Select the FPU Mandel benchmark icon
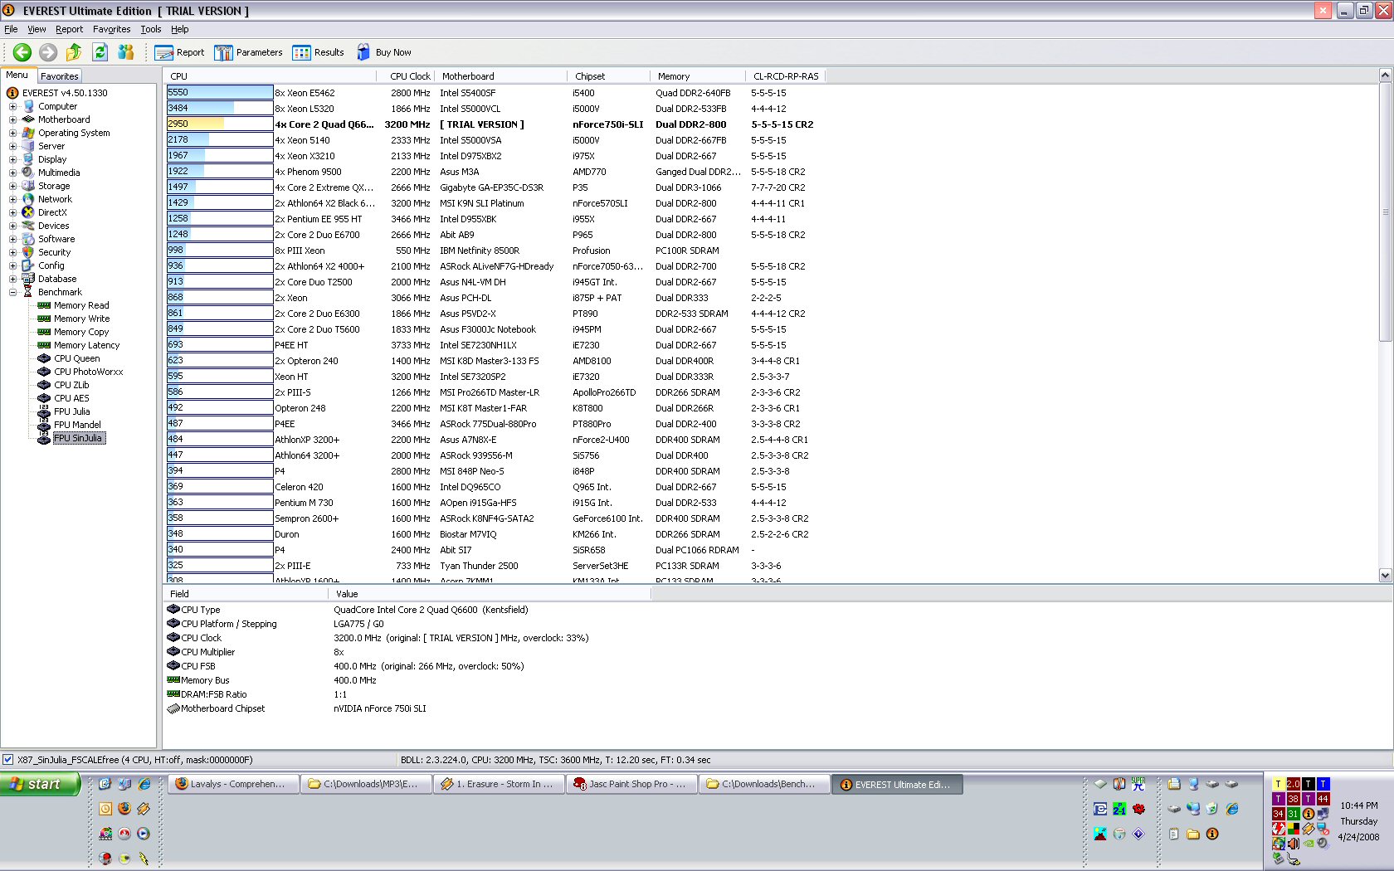Screen dimensions: 1394x871 point(44,425)
